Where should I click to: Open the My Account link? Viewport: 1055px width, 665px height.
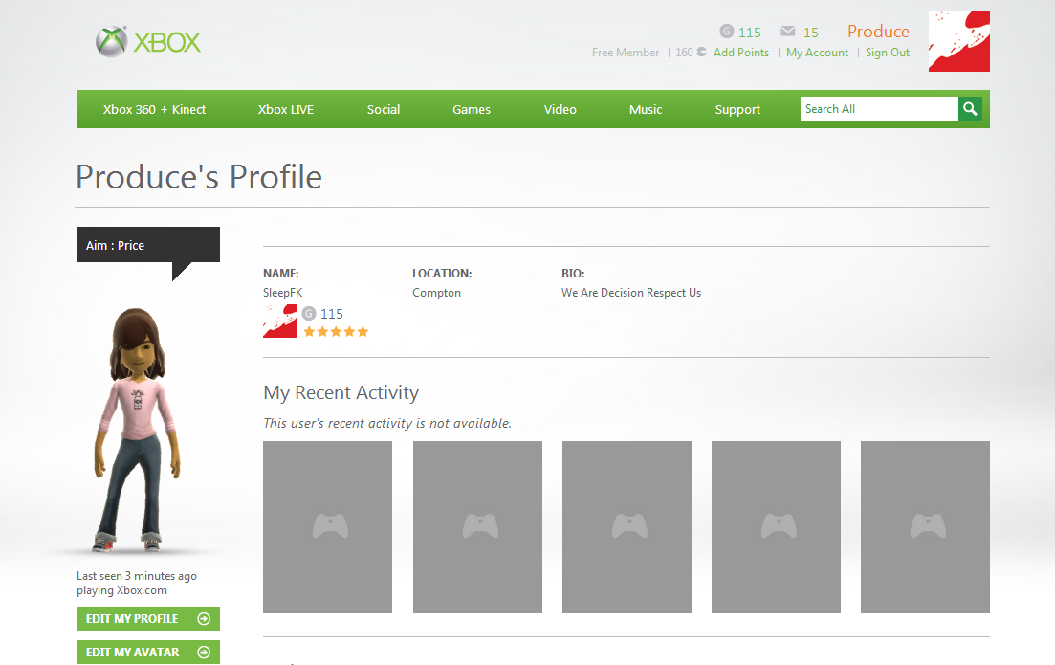pos(818,53)
